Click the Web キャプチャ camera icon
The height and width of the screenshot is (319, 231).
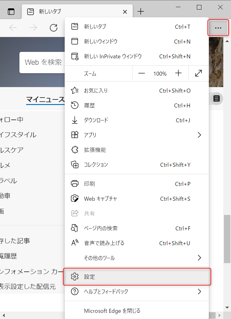[75, 198]
